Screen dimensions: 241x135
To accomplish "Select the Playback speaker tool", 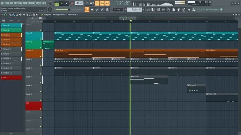I will (37, 15).
